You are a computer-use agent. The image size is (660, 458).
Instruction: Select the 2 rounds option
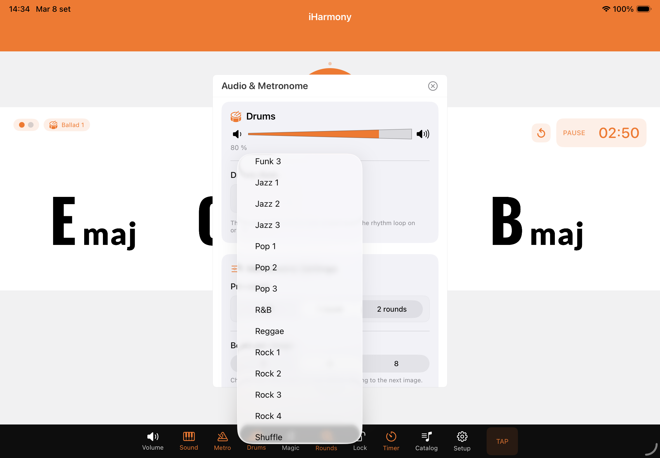[x=392, y=309]
